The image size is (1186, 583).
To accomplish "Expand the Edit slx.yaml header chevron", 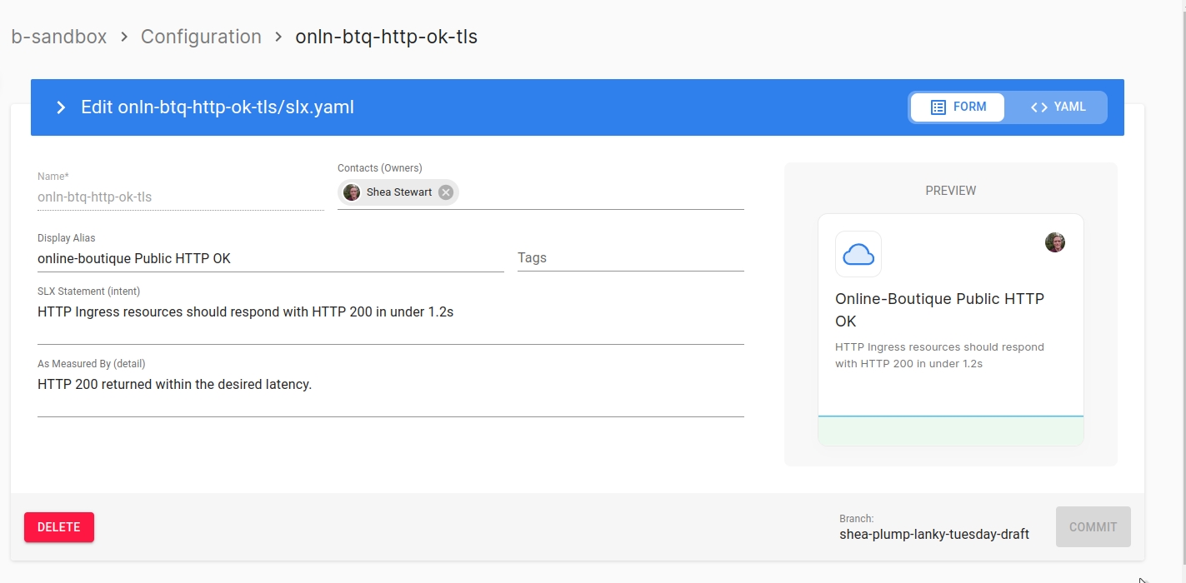I will pyautogui.click(x=60, y=107).
